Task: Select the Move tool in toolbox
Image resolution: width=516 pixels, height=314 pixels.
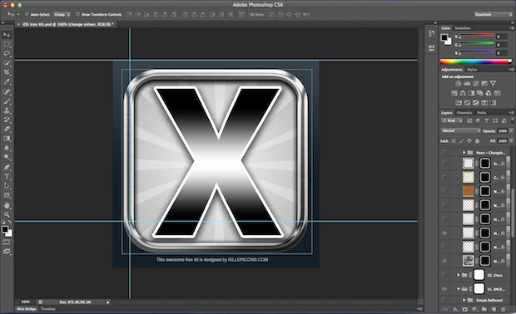Action: click(x=7, y=35)
